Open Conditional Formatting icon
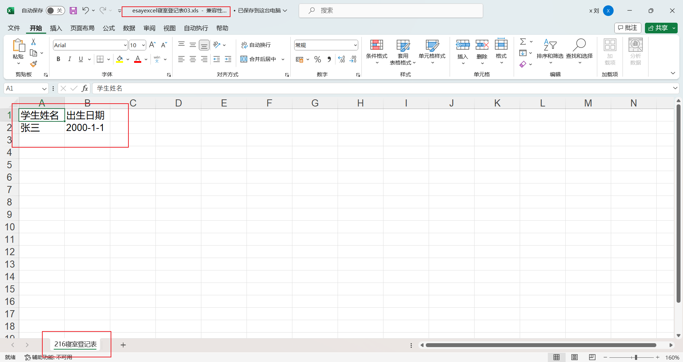The image size is (683, 362). point(376,45)
